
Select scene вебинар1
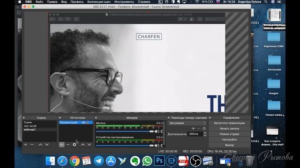point(39,130)
